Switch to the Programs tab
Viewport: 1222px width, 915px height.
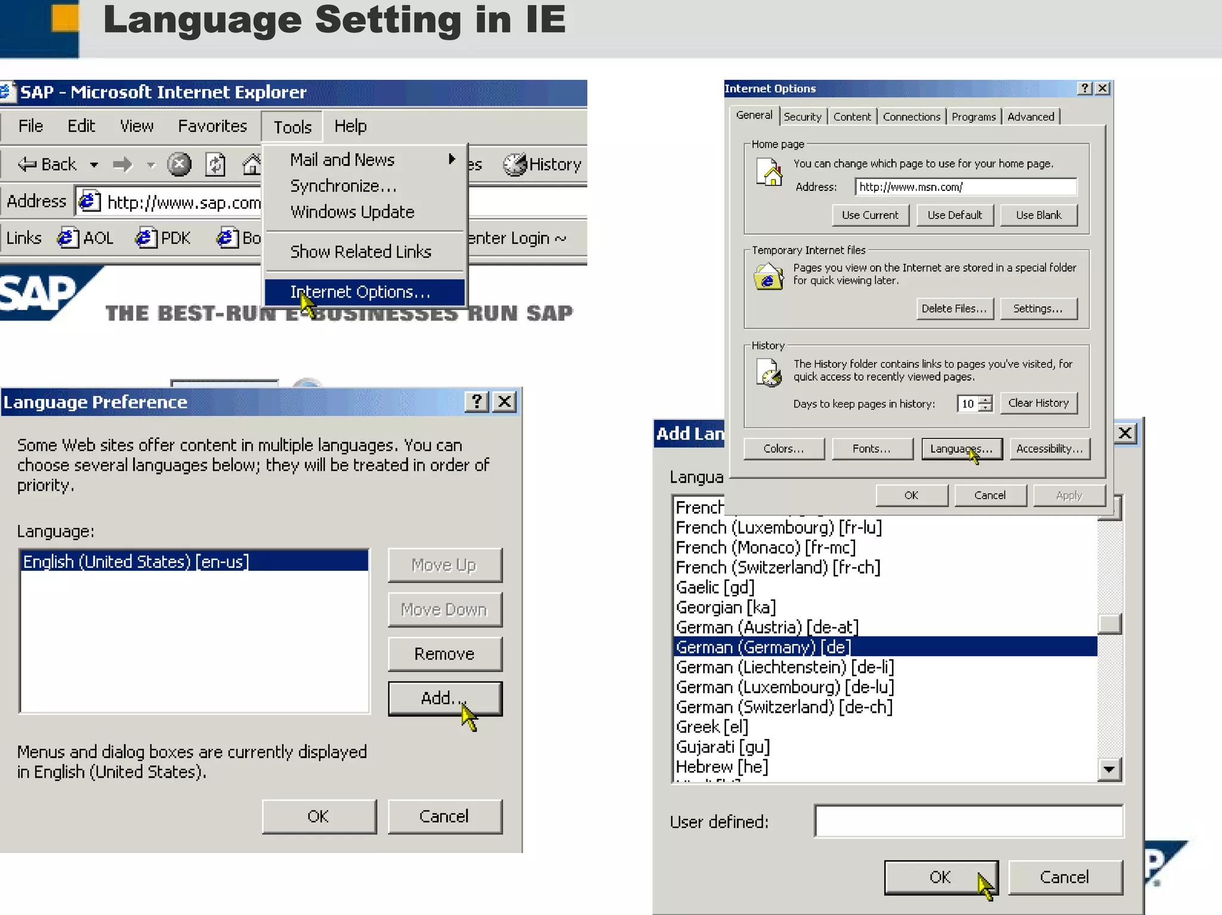click(973, 117)
